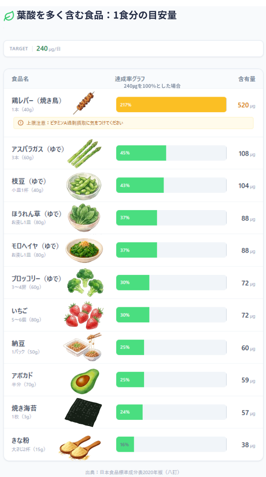Click the 達成率グラフ column header
266x477 pixels.
pyautogui.click(x=130, y=79)
